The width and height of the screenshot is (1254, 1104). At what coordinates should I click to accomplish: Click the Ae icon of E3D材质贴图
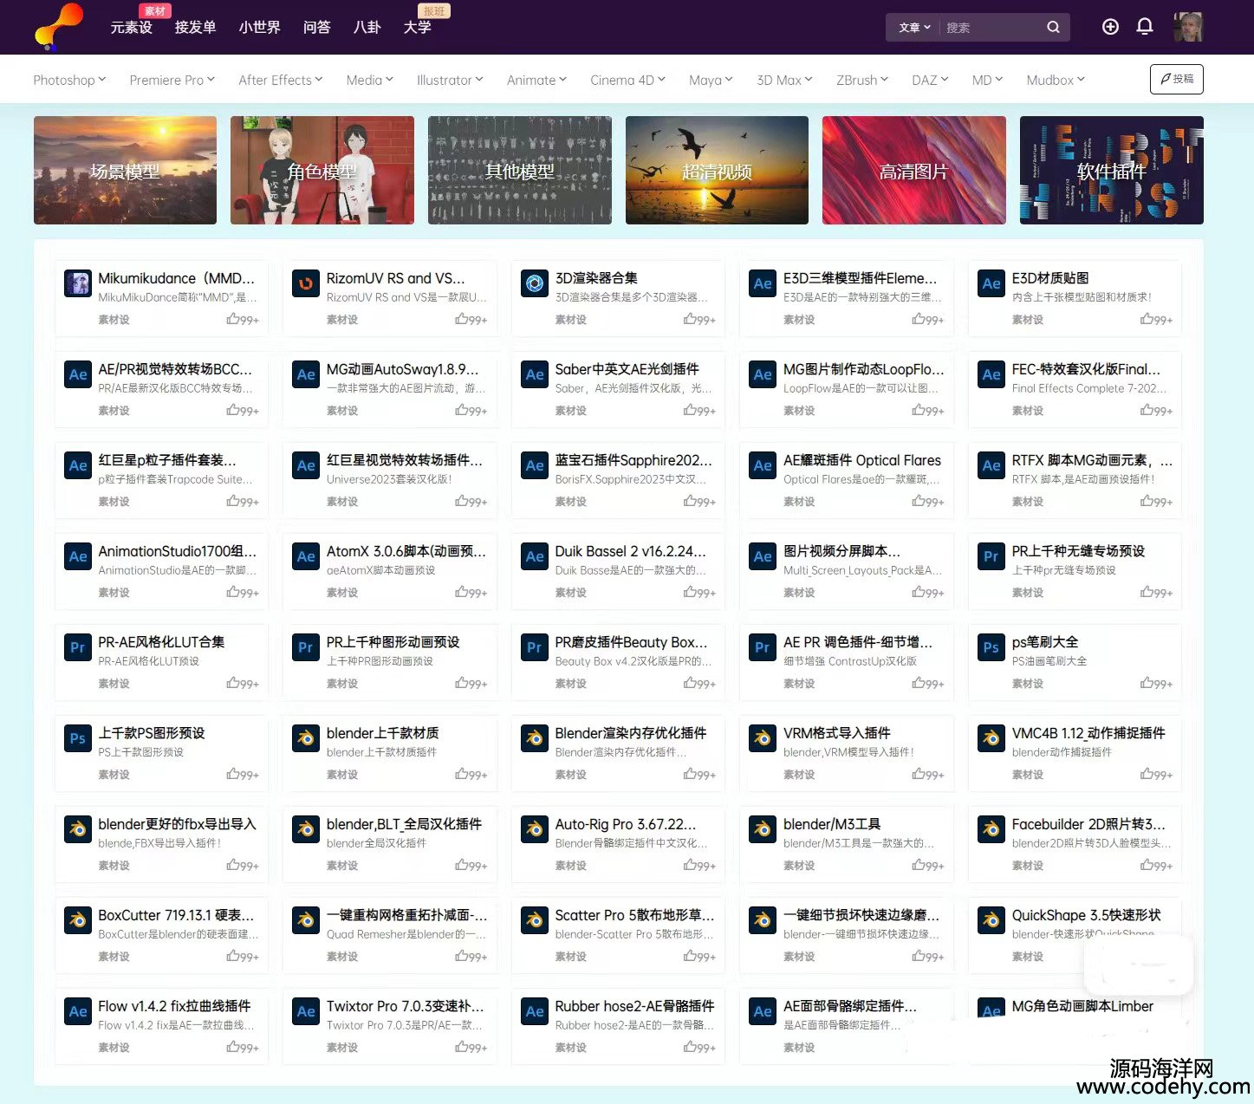(x=991, y=283)
